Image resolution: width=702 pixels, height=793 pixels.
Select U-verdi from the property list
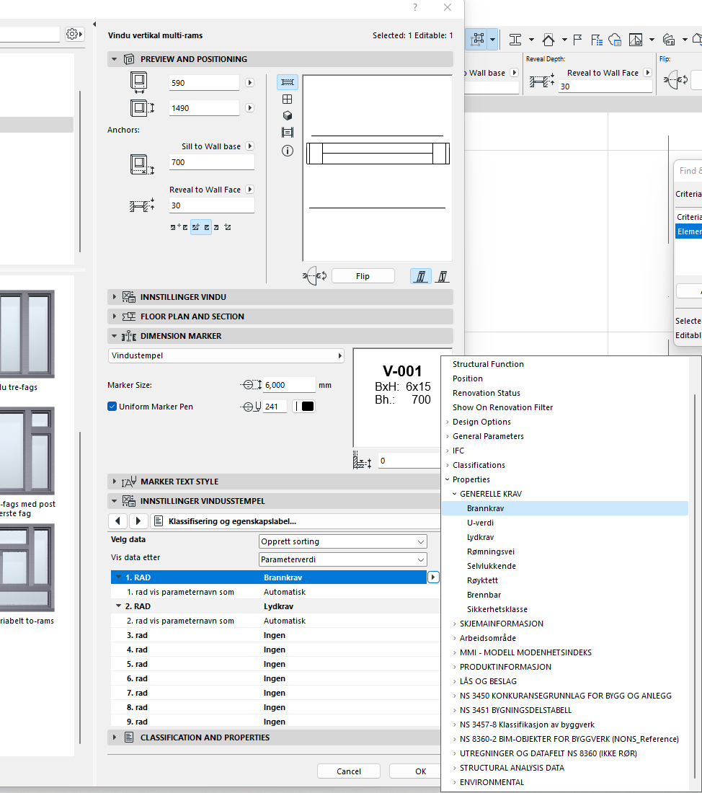480,523
